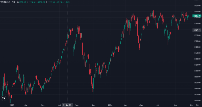Click the 31 Jul '23 date label
This screenshot has height=107, width=202.
pos(67,105)
